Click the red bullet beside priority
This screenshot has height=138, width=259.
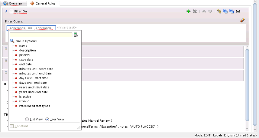16,55
